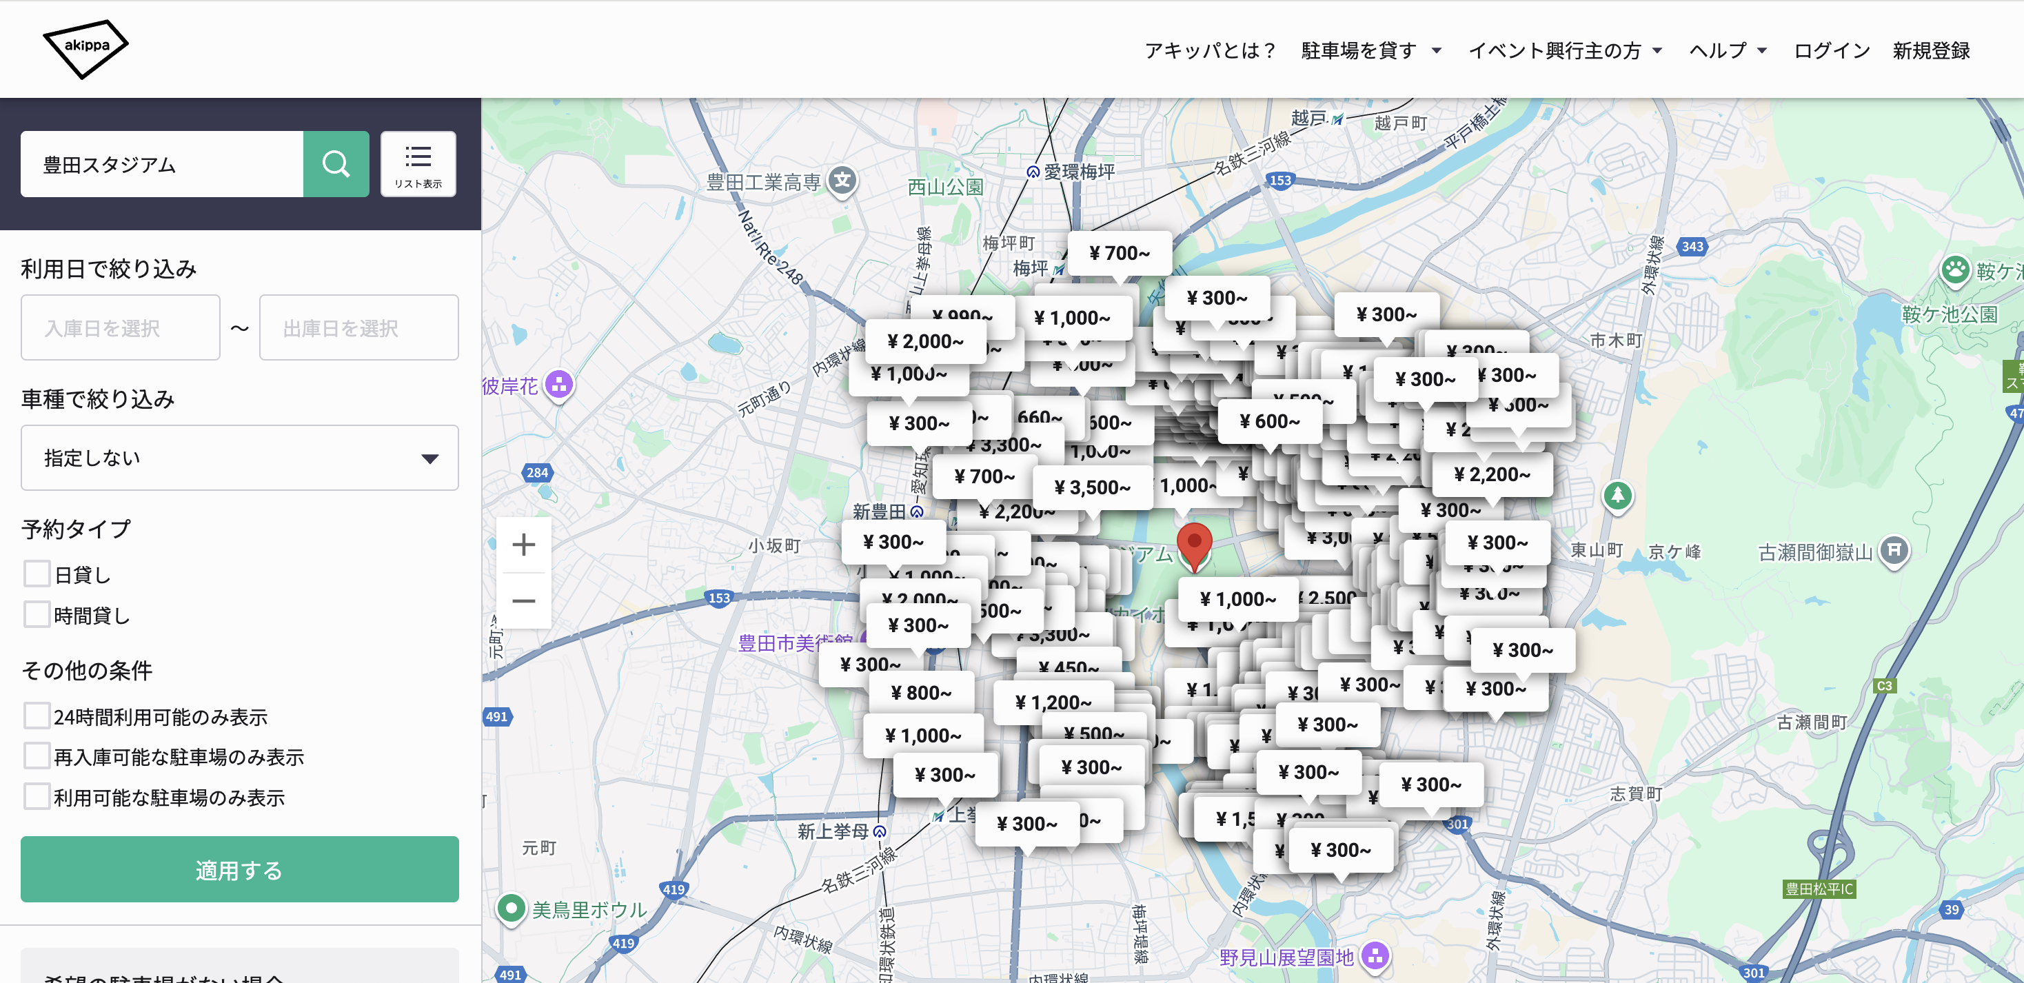This screenshot has width=2024, height=983.
Task: Check the 時間貸し option
Action: pos(37,616)
